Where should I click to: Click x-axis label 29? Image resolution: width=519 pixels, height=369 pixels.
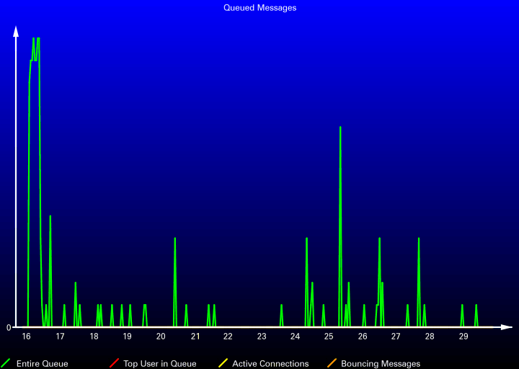pos(463,337)
